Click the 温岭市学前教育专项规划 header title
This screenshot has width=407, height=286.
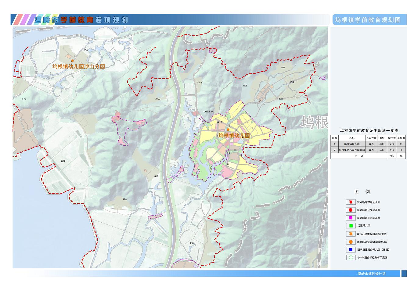[x=81, y=20]
